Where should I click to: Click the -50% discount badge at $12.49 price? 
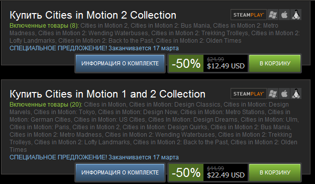[x=186, y=63]
